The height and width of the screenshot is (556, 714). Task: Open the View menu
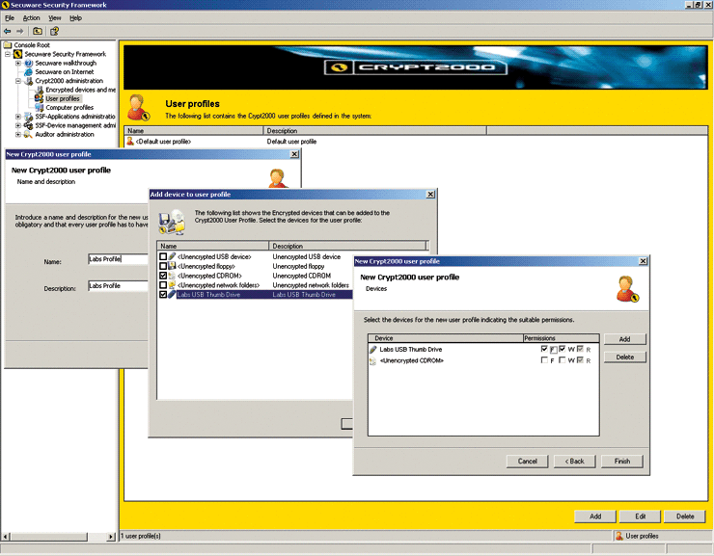(x=55, y=18)
